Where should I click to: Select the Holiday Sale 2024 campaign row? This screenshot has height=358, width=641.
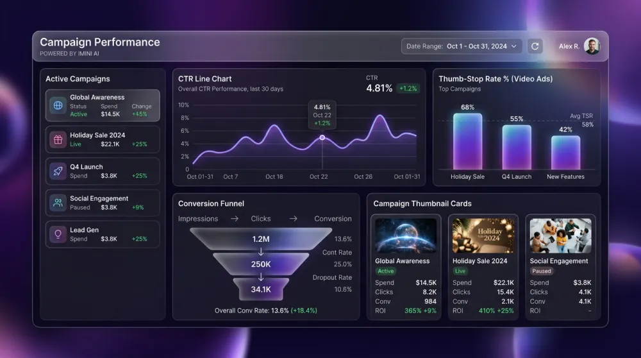pos(103,139)
